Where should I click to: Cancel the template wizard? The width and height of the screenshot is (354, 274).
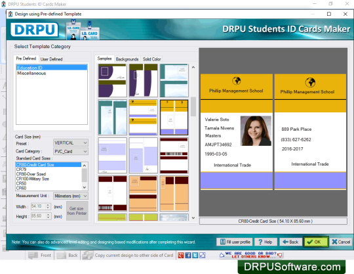click(341, 242)
